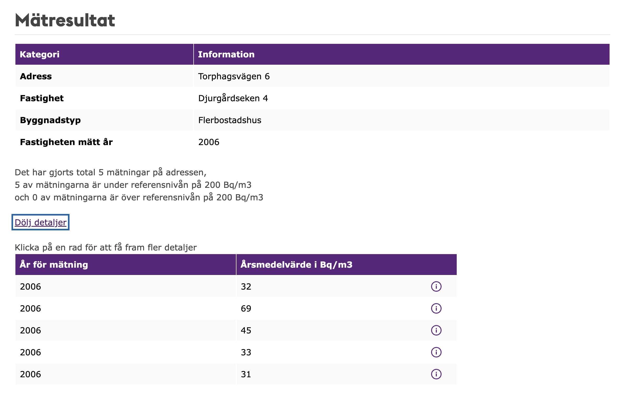The width and height of the screenshot is (637, 395).
Task: Click the 'Årsmedelvärde i Bq/m3' column header
Action: pos(296,265)
